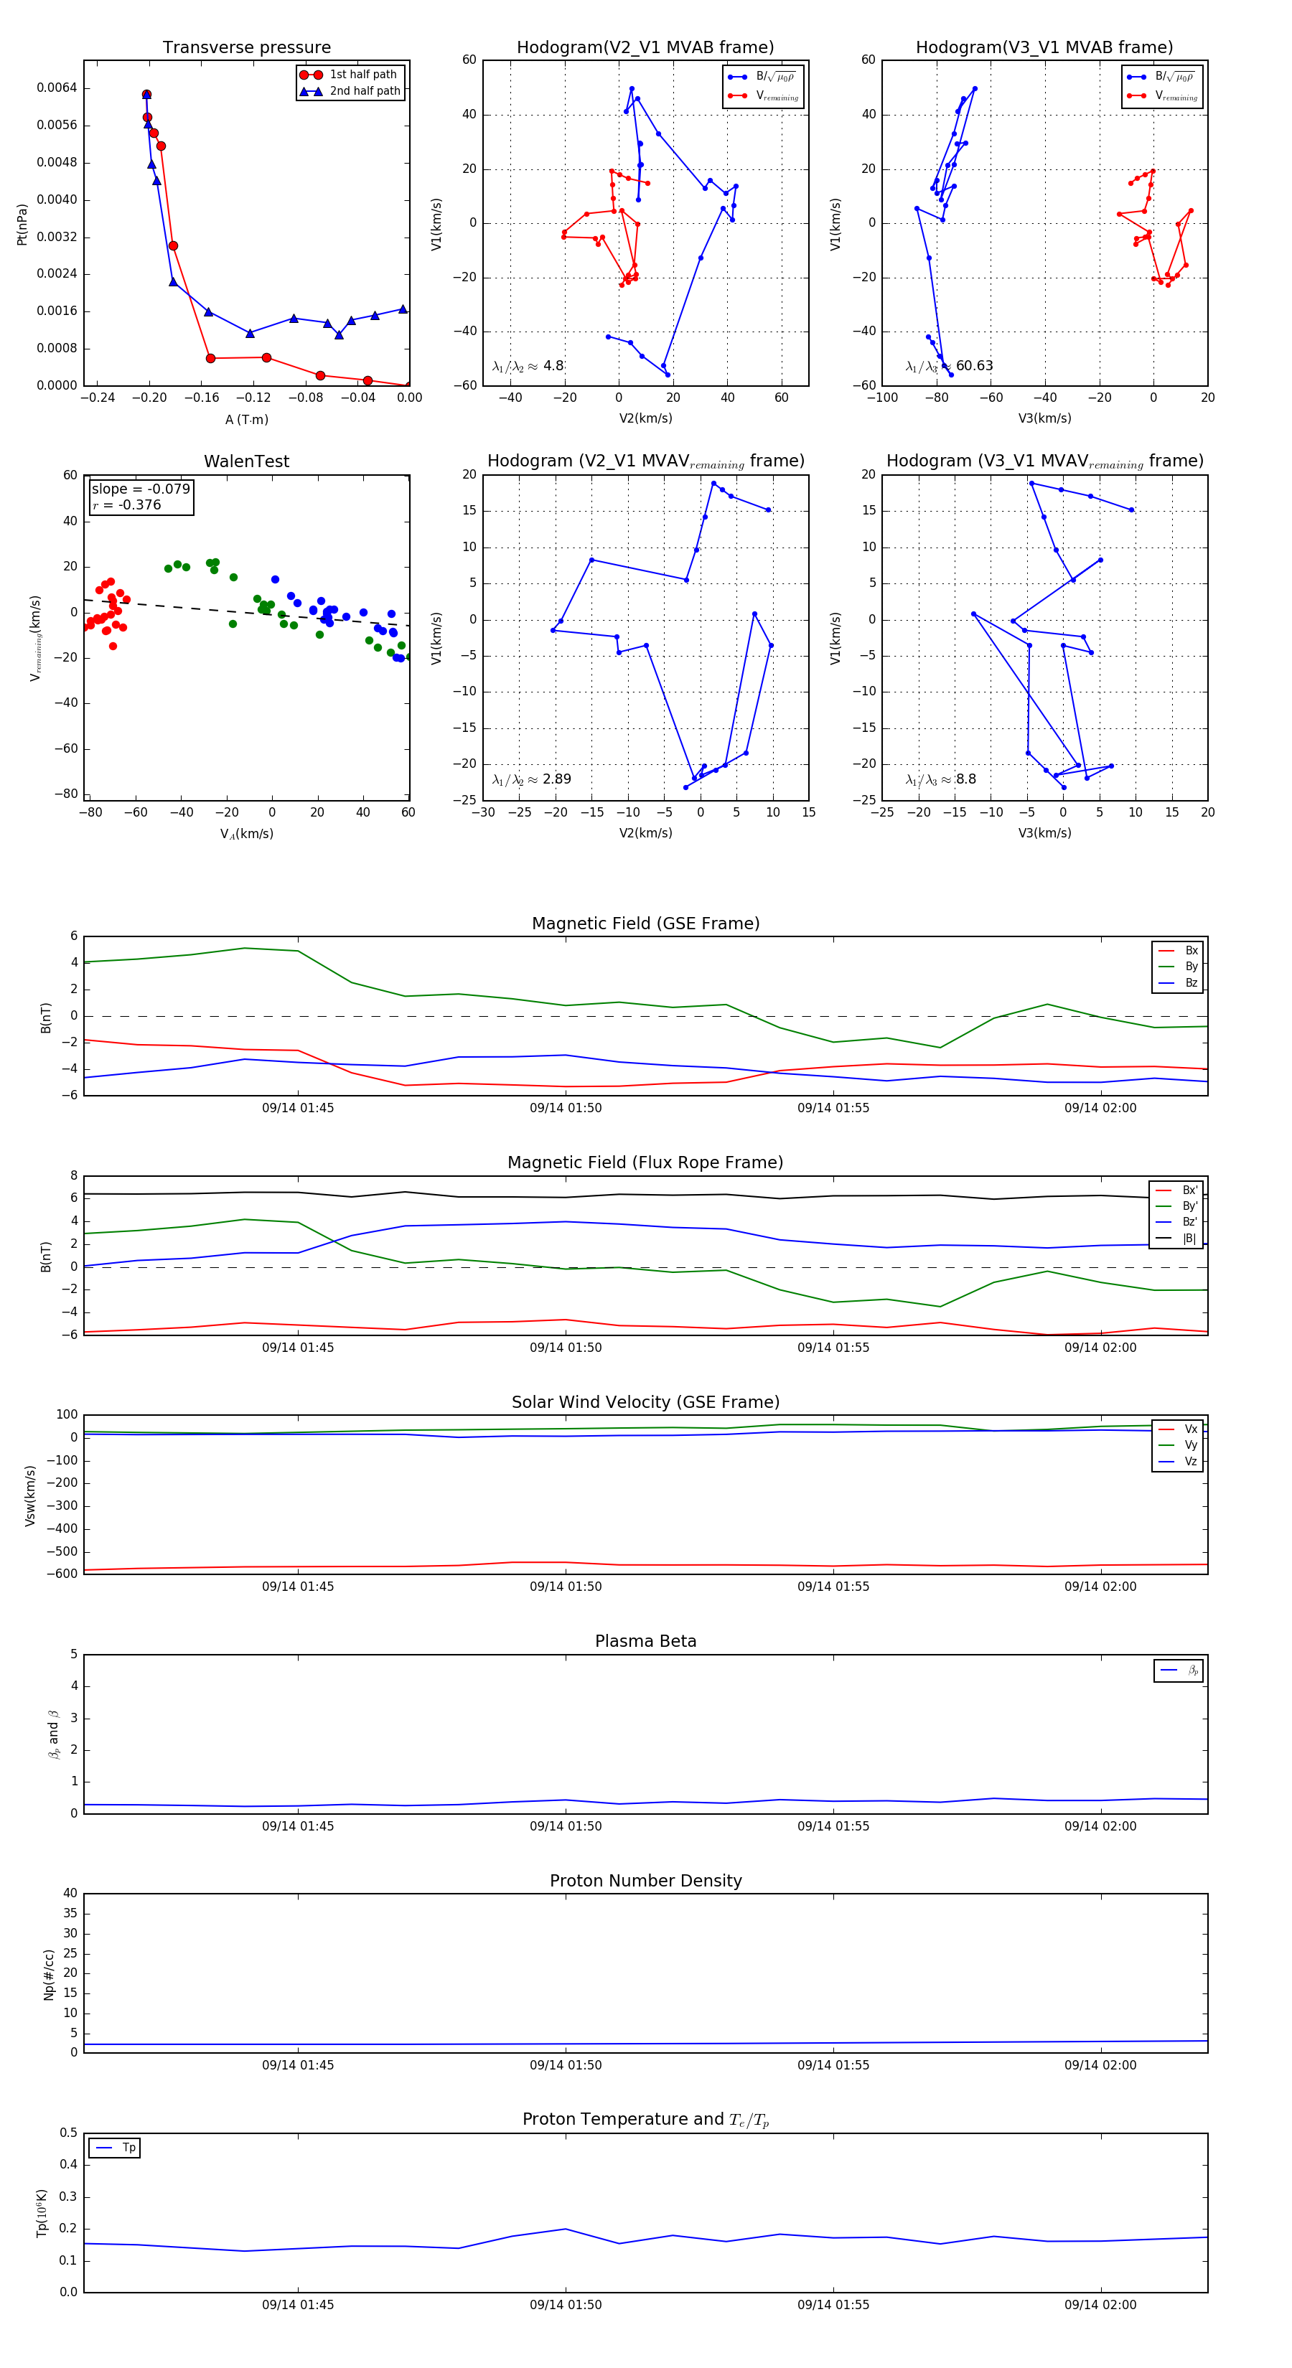Click the 'Tp' legend entry

pyautogui.click(x=115, y=2148)
